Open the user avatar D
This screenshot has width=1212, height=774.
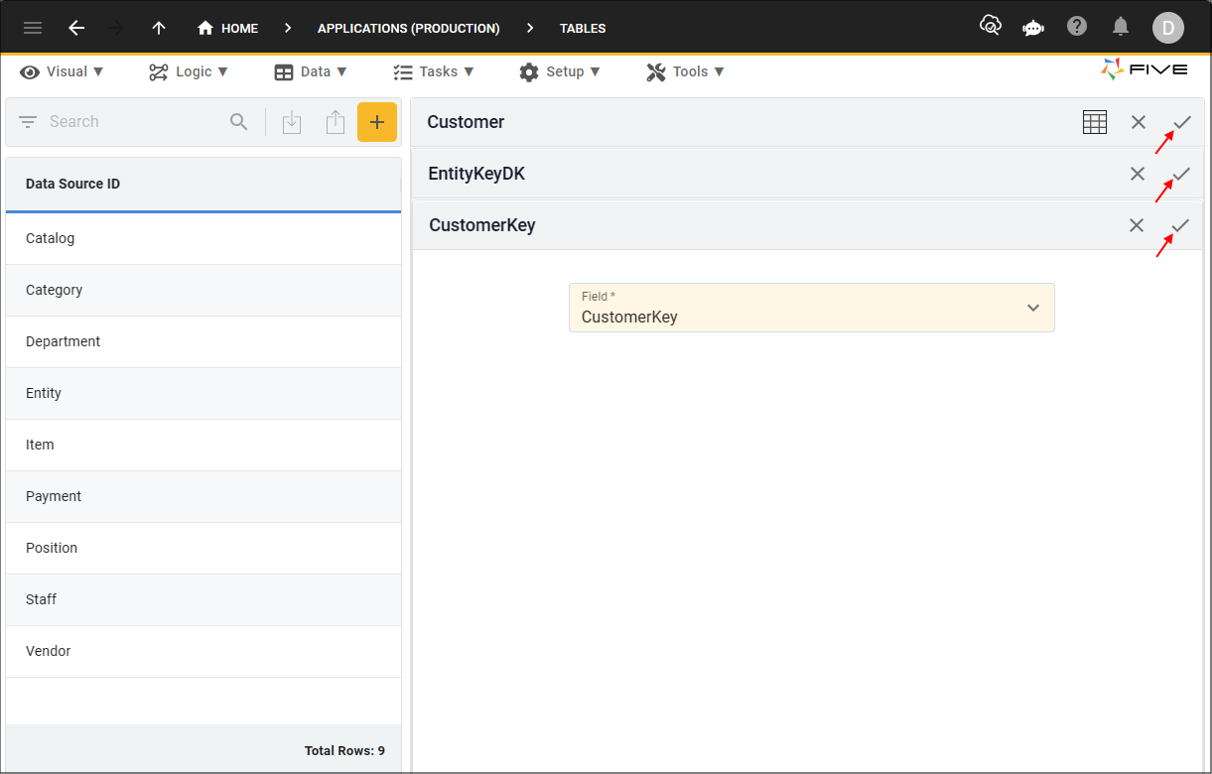[x=1167, y=28]
